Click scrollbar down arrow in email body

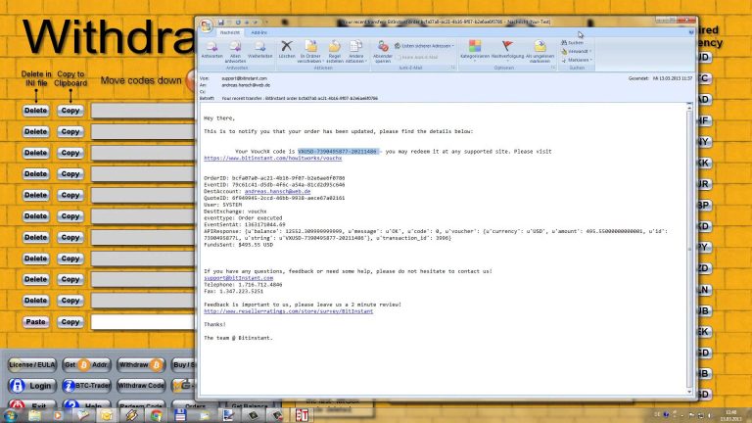pos(689,392)
